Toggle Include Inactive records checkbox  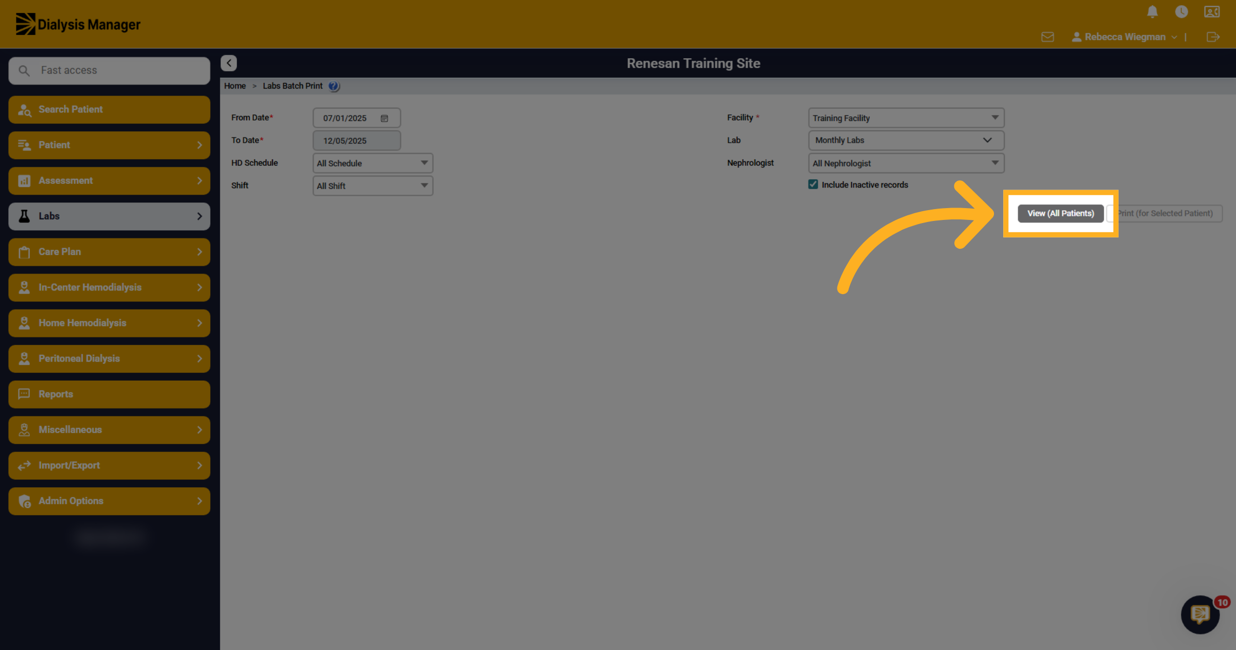tap(813, 184)
